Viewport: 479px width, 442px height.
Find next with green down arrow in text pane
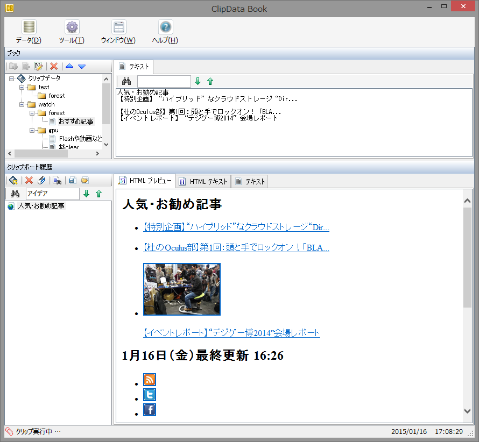198,81
